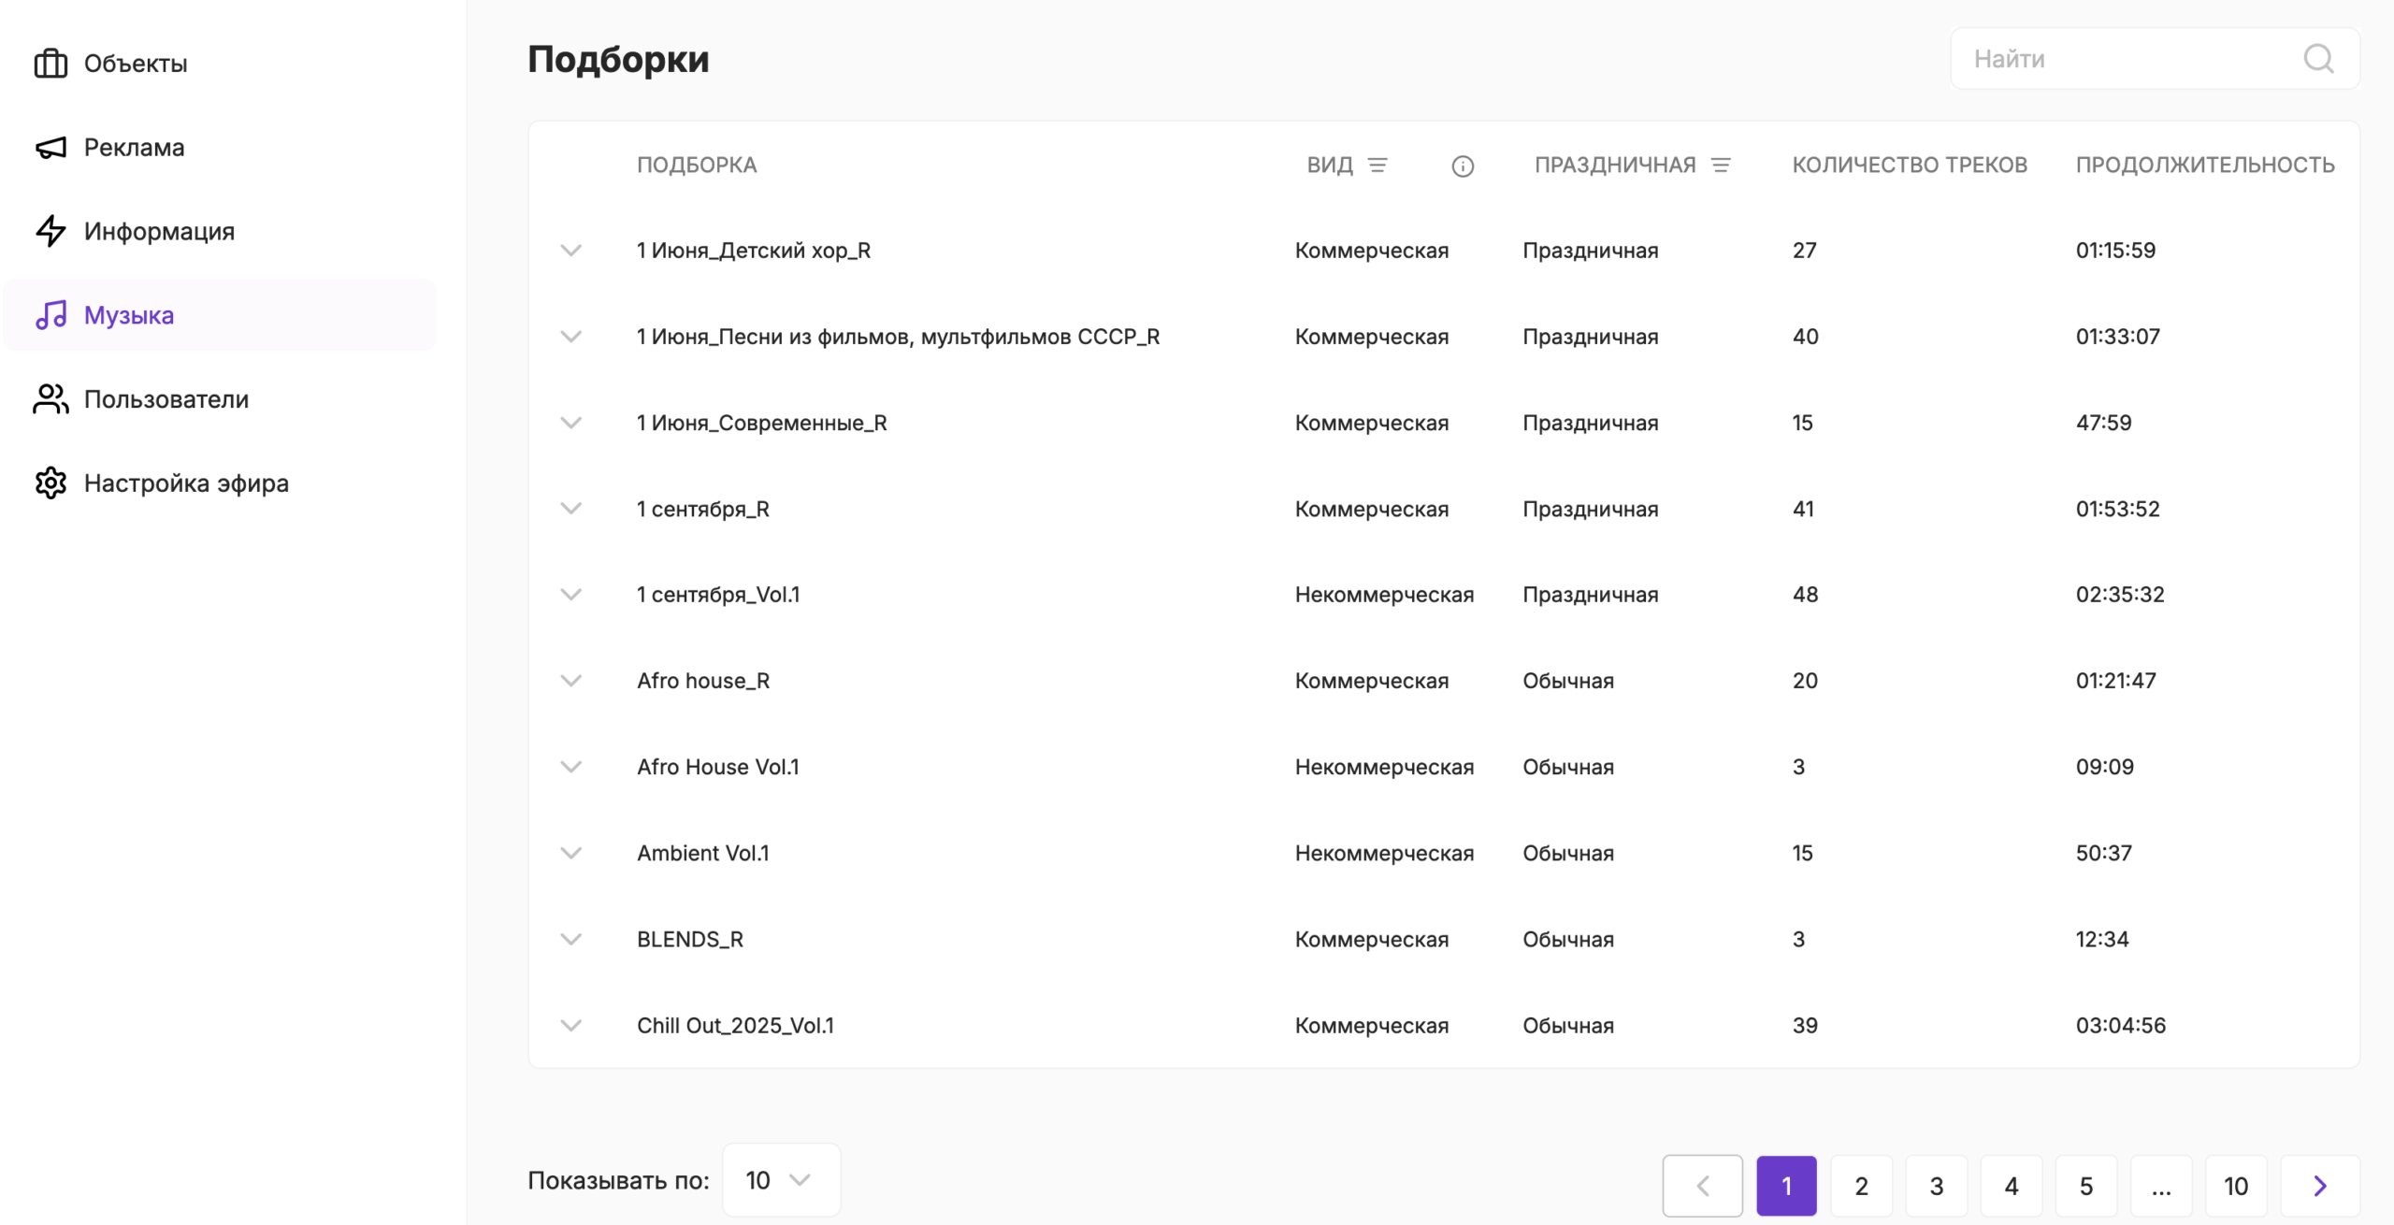Select the Реклама megaphone icon
Viewport: 2394px width, 1225px height.
pyautogui.click(x=50, y=147)
